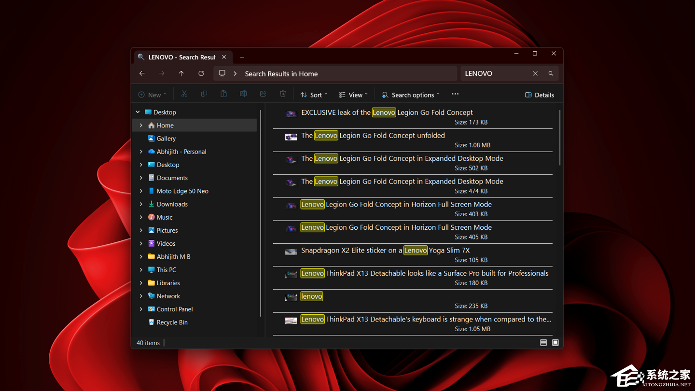Select Legion Go Fold Concept unfolded file
Image resolution: width=695 pixels, height=391 pixels.
click(413, 140)
